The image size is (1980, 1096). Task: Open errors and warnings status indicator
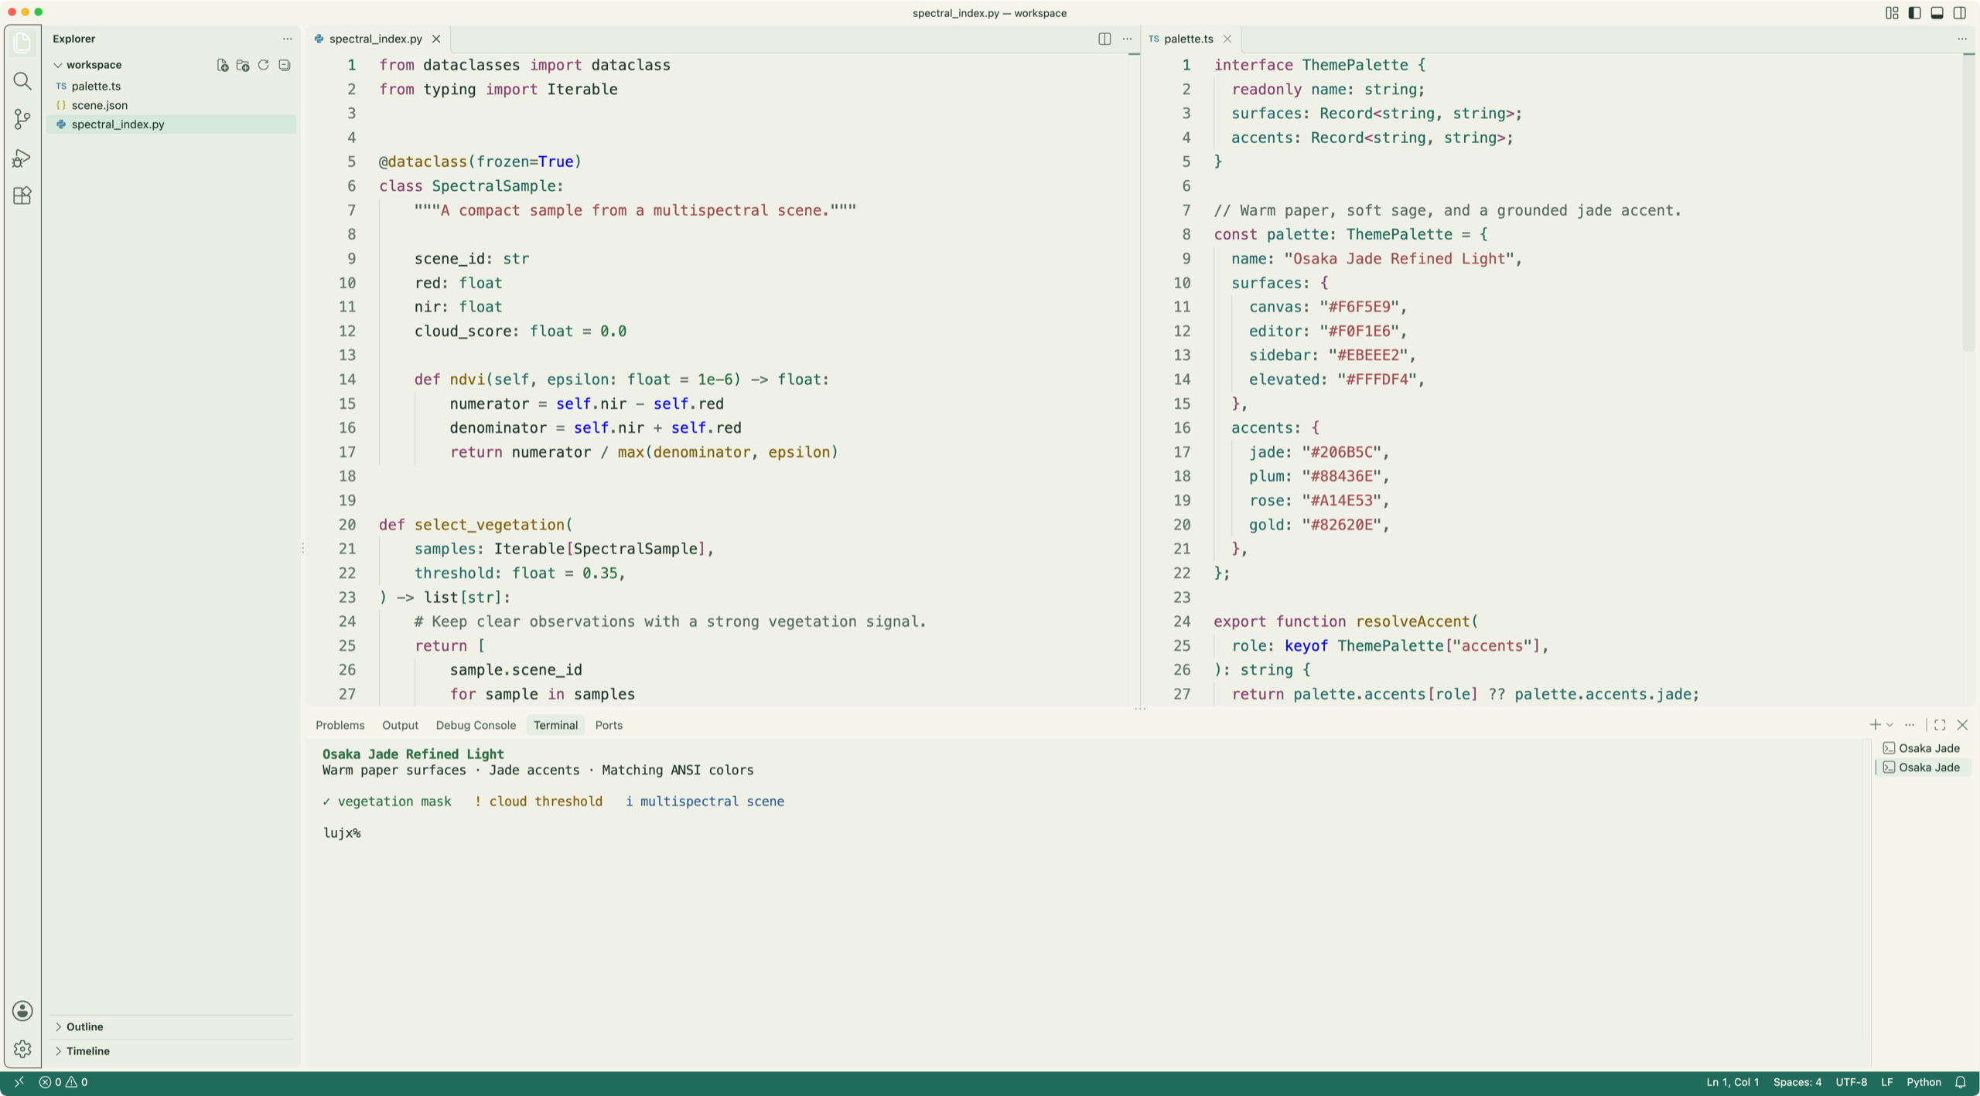[63, 1082]
